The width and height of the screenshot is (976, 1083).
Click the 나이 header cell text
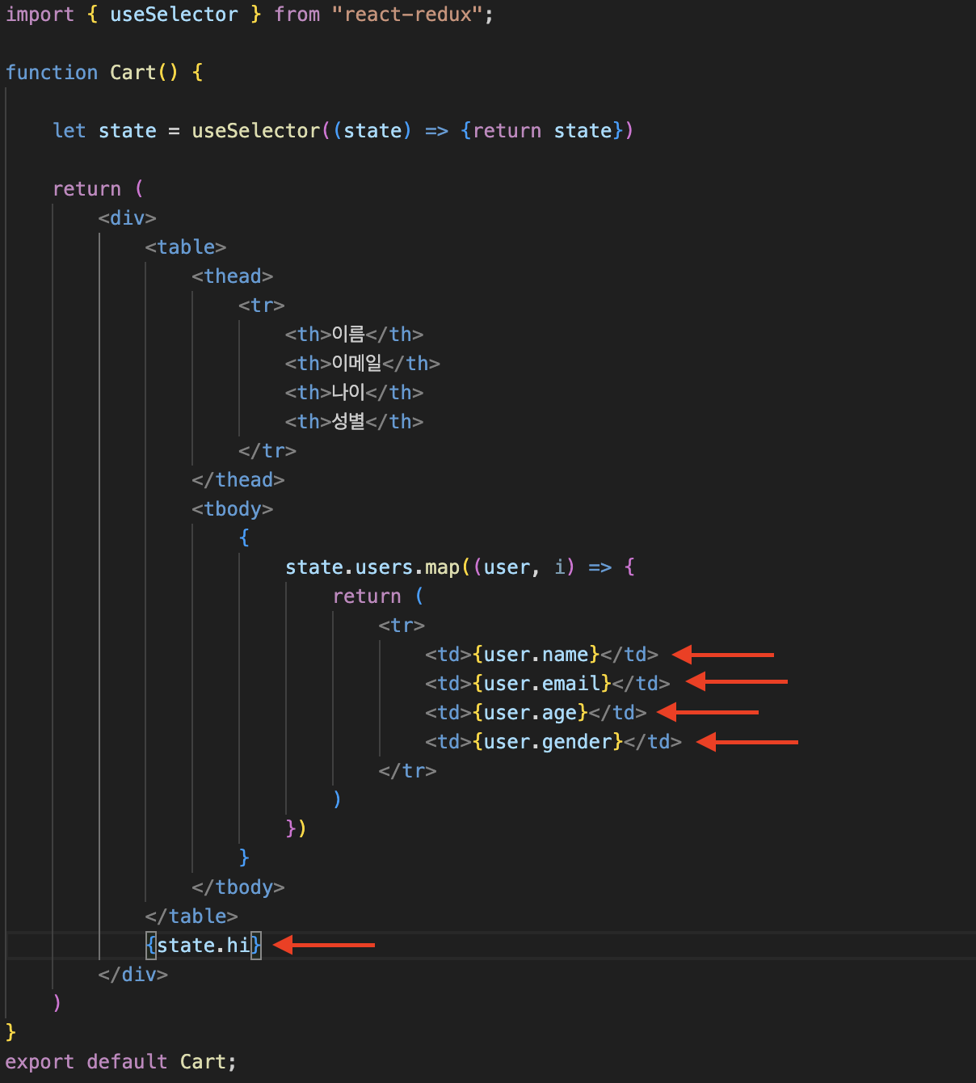click(x=348, y=393)
